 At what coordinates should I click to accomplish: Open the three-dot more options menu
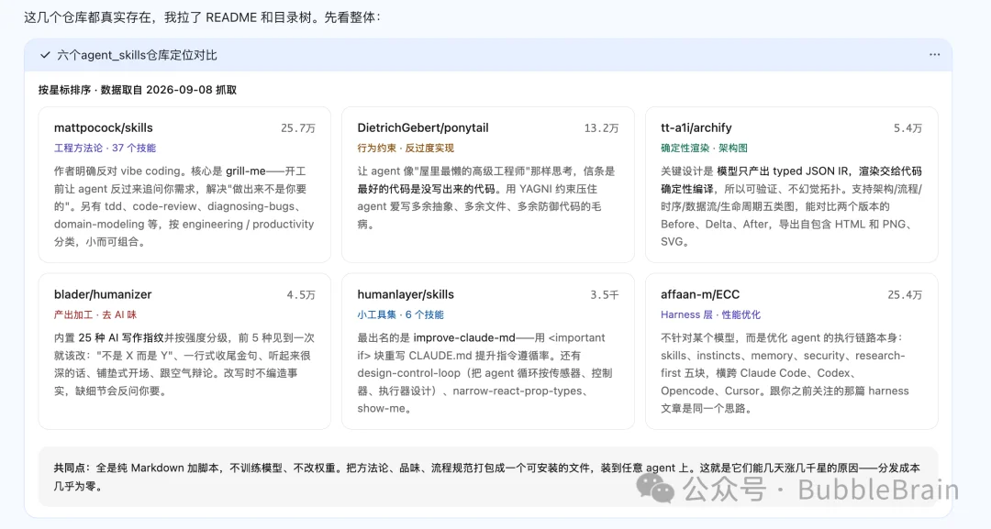coord(934,55)
